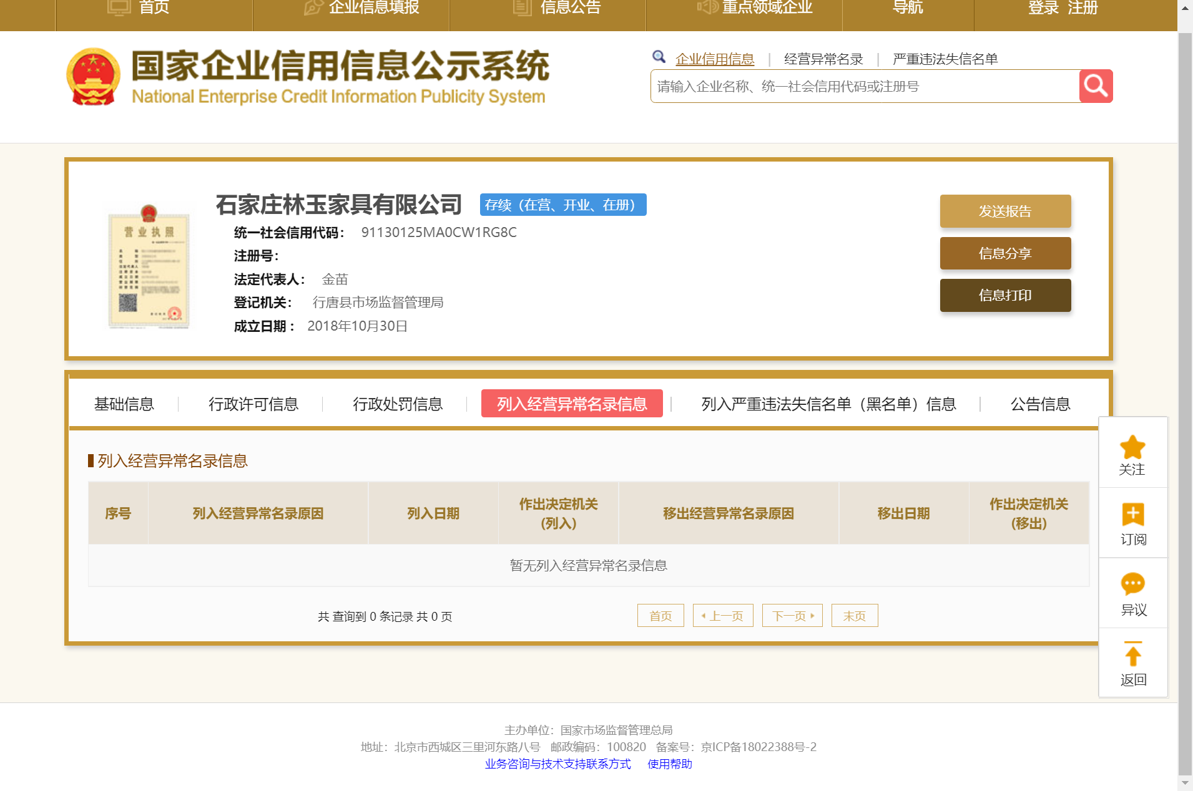Select the 列入经营异常名录信息 tab

(x=572, y=404)
